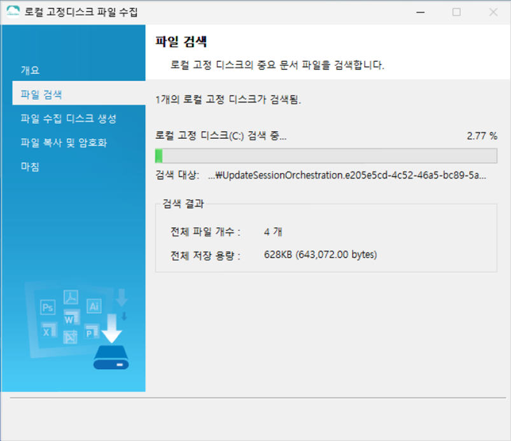Click the 로컬 고정 디스크(C:) 검색 중... status
Image resolution: width=511 pixels, height=441 pixels.
[x=221, y=136]
